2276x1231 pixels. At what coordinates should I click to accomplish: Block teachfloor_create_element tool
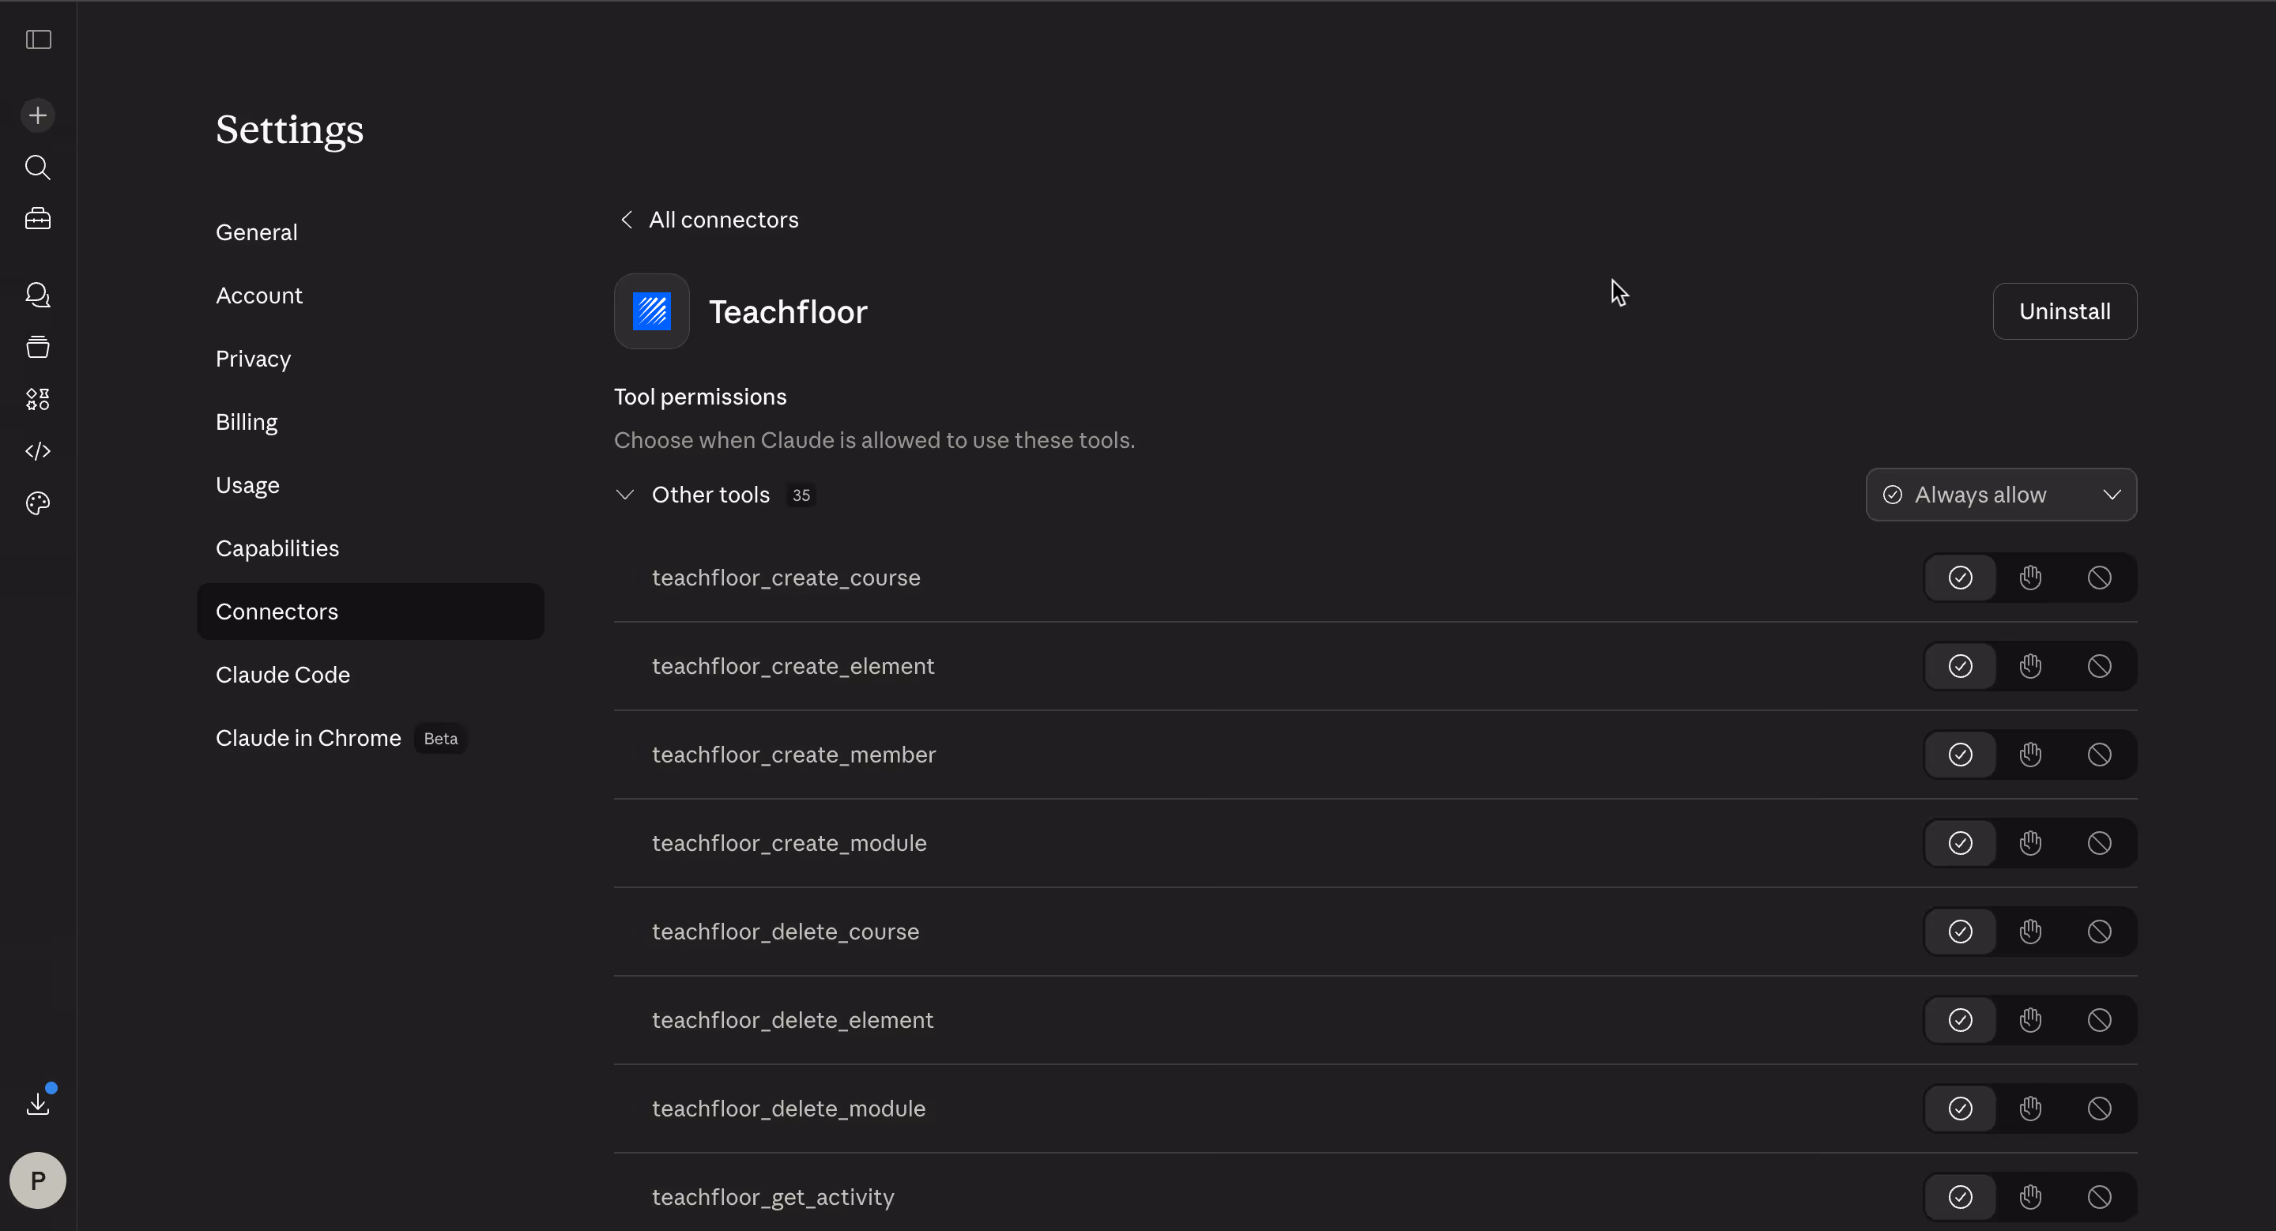2101,666
